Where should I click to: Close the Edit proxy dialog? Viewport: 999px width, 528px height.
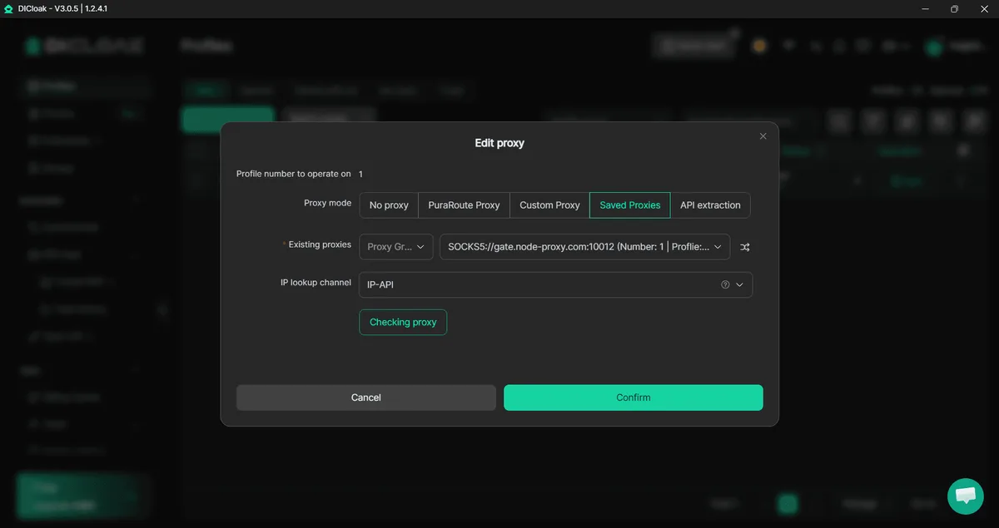coord(763,136)
